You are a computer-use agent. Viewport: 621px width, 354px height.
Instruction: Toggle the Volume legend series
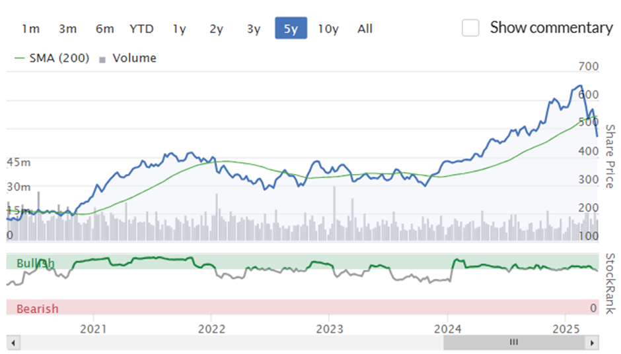128,58
